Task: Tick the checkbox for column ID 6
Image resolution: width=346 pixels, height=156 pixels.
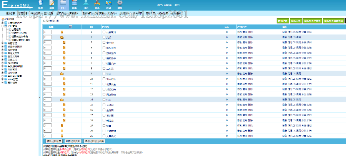Action: point(104,58)
